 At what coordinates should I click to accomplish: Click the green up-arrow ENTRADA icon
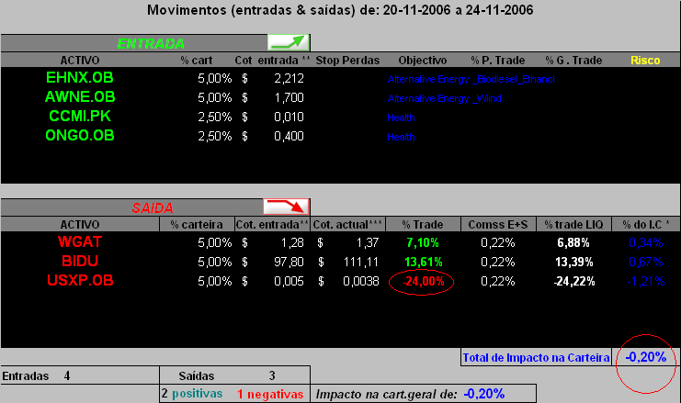289,42
